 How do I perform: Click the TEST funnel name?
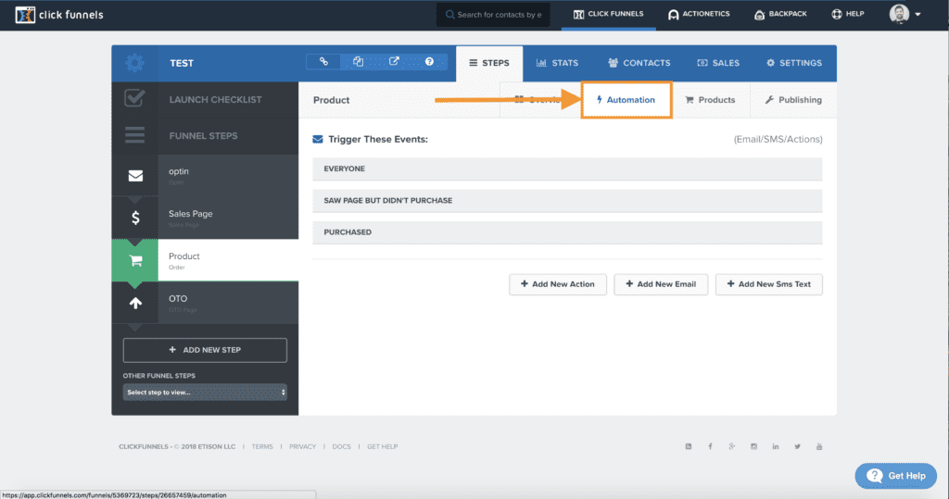[182, 63]
